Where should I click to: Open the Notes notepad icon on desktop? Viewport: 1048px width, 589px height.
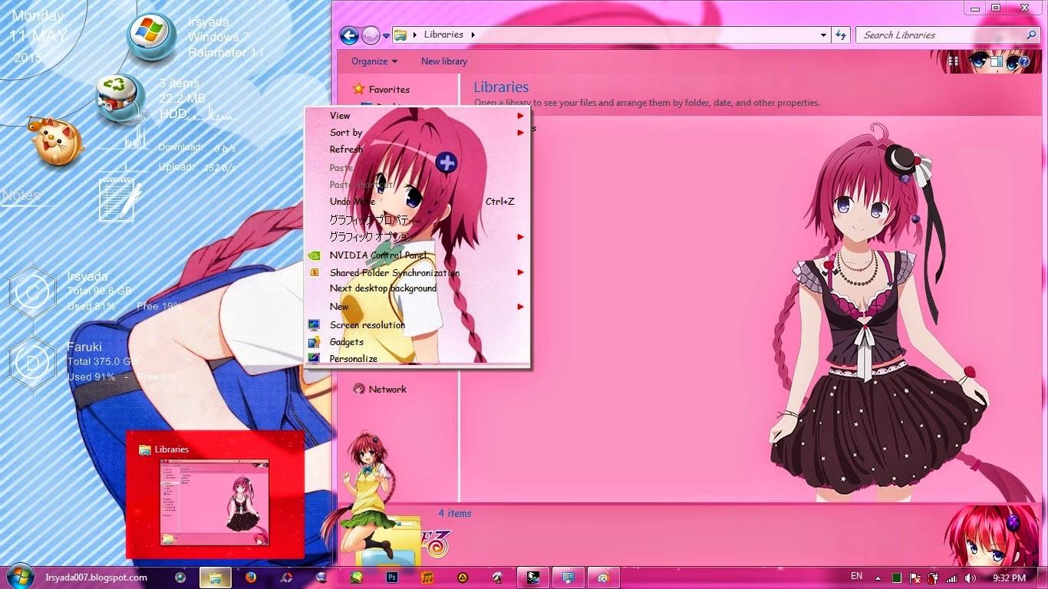(120, 198)
